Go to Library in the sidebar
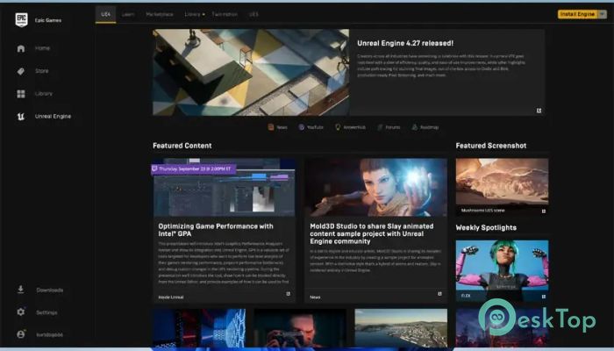614x351 pixels. click(44, 94)
